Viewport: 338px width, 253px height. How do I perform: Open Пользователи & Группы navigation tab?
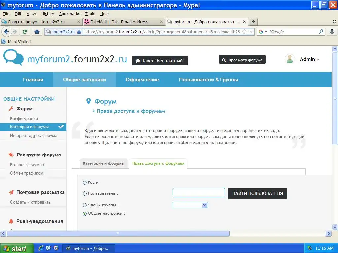pos(209,80)
